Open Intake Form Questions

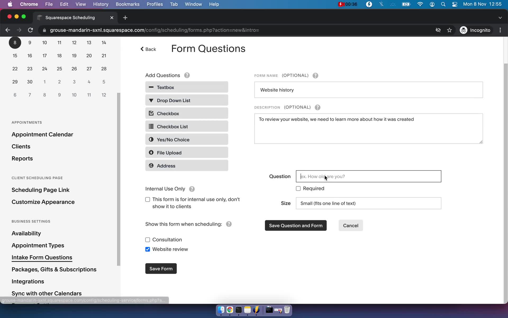pyautogui.click(x=42, y=257)
